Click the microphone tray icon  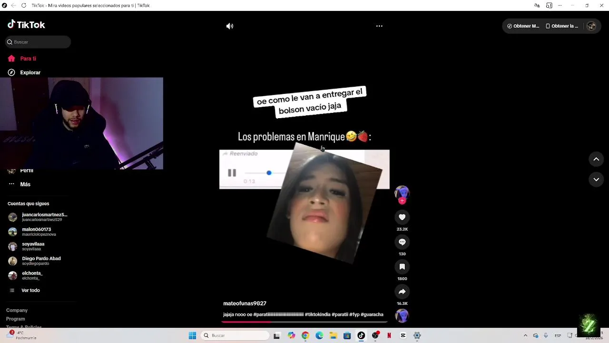[x=546, y=336]
